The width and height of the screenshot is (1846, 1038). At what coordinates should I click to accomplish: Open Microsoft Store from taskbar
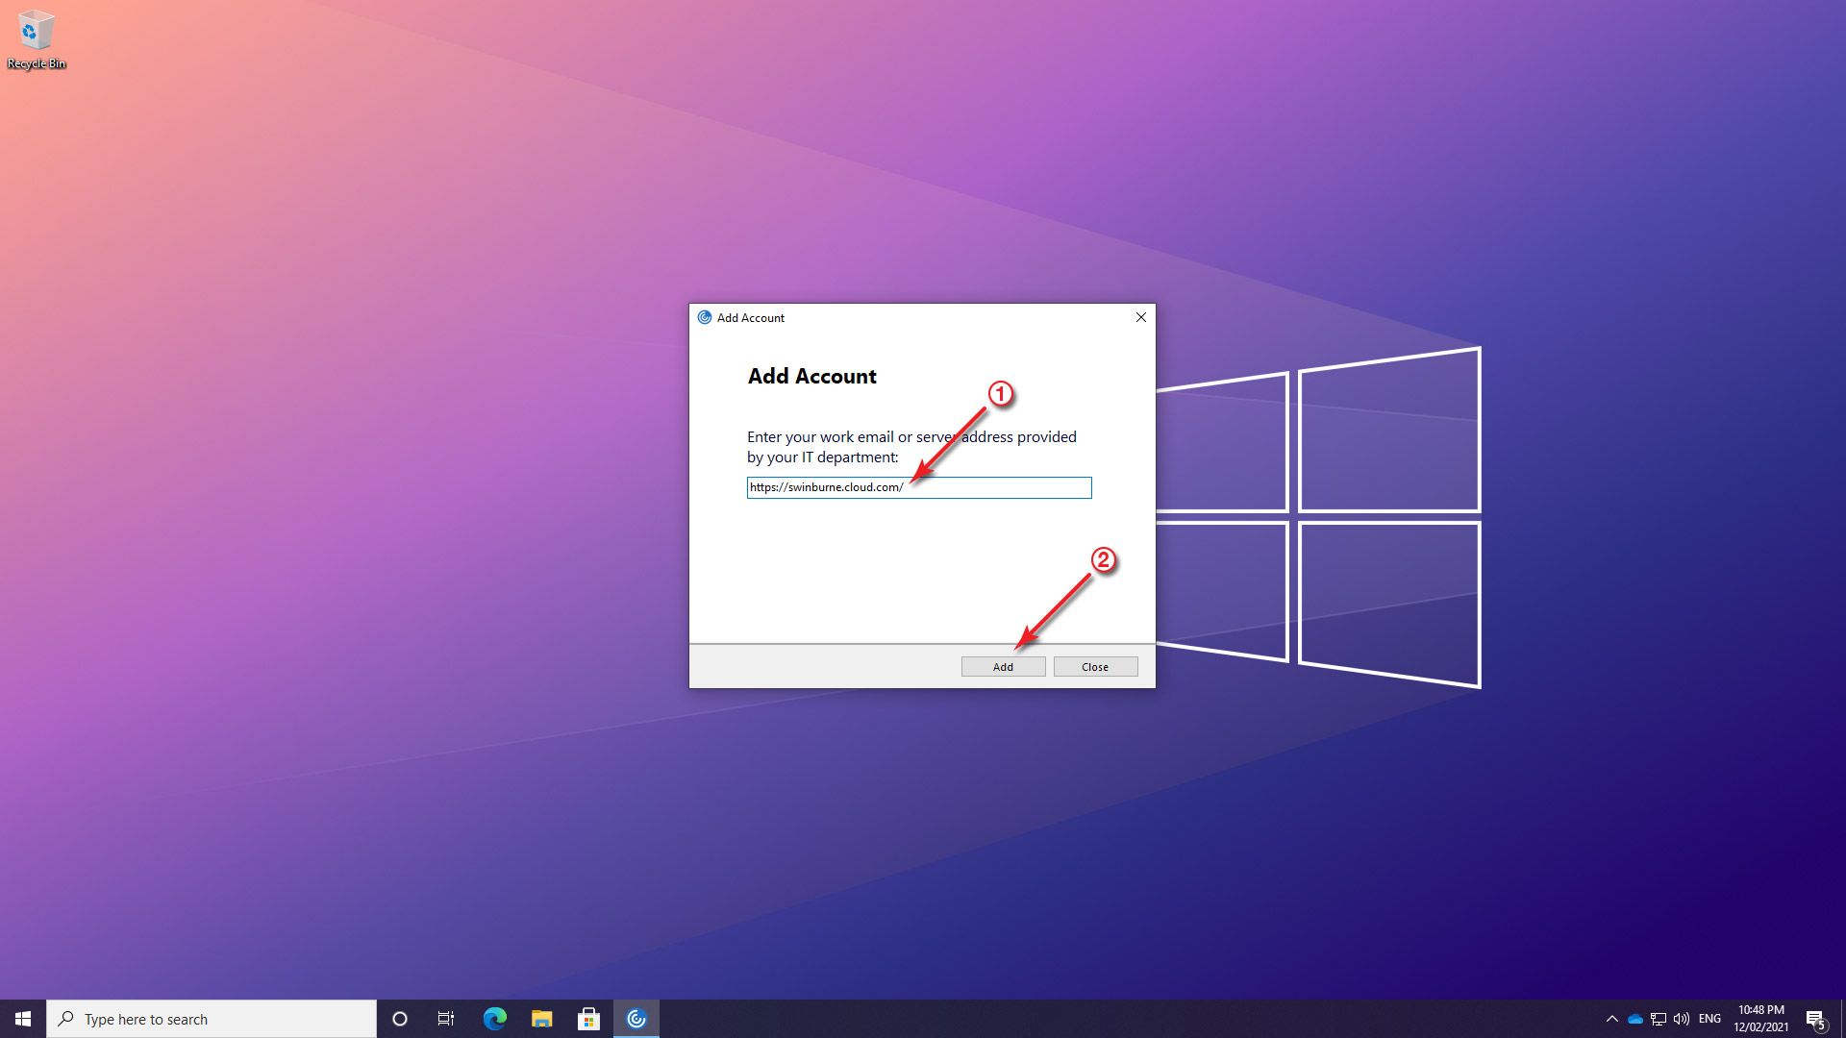pyautogui.click(x=588, y=1019)
